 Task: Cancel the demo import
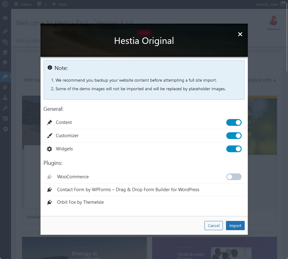coord(214,226)
